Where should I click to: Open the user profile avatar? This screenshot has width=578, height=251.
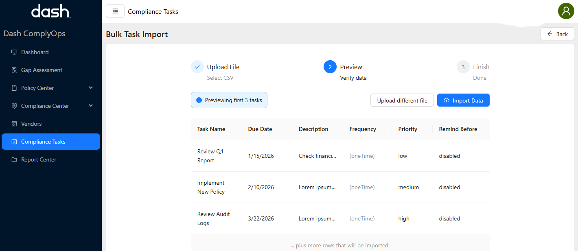(566, 11)
